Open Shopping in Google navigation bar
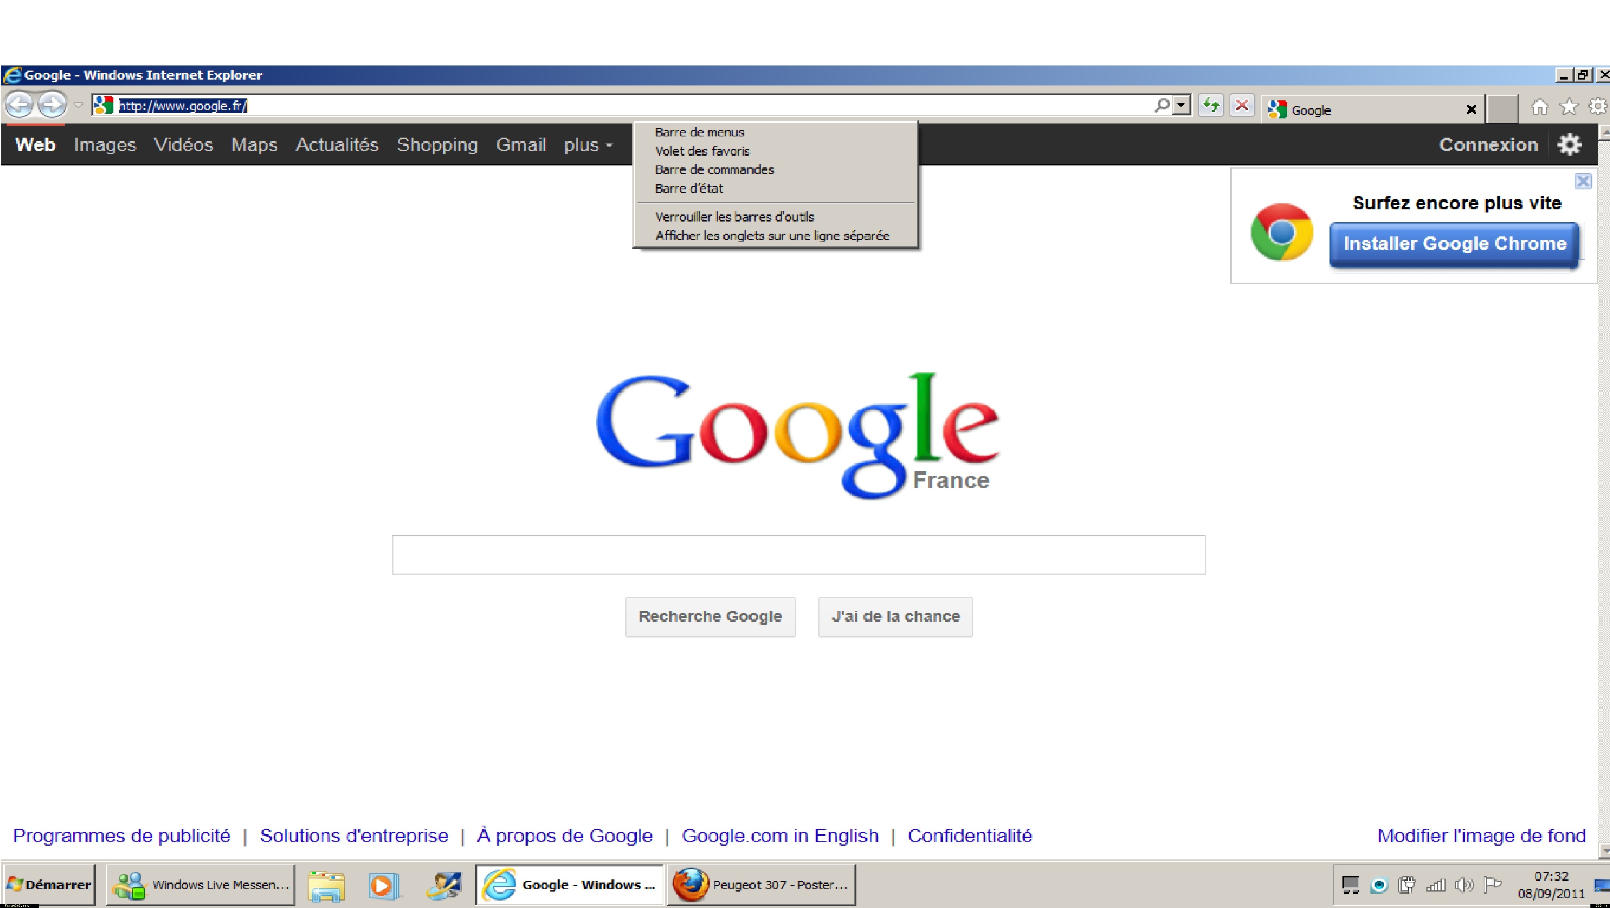Screen dimensions: 1610x908 tap(437, 144)
